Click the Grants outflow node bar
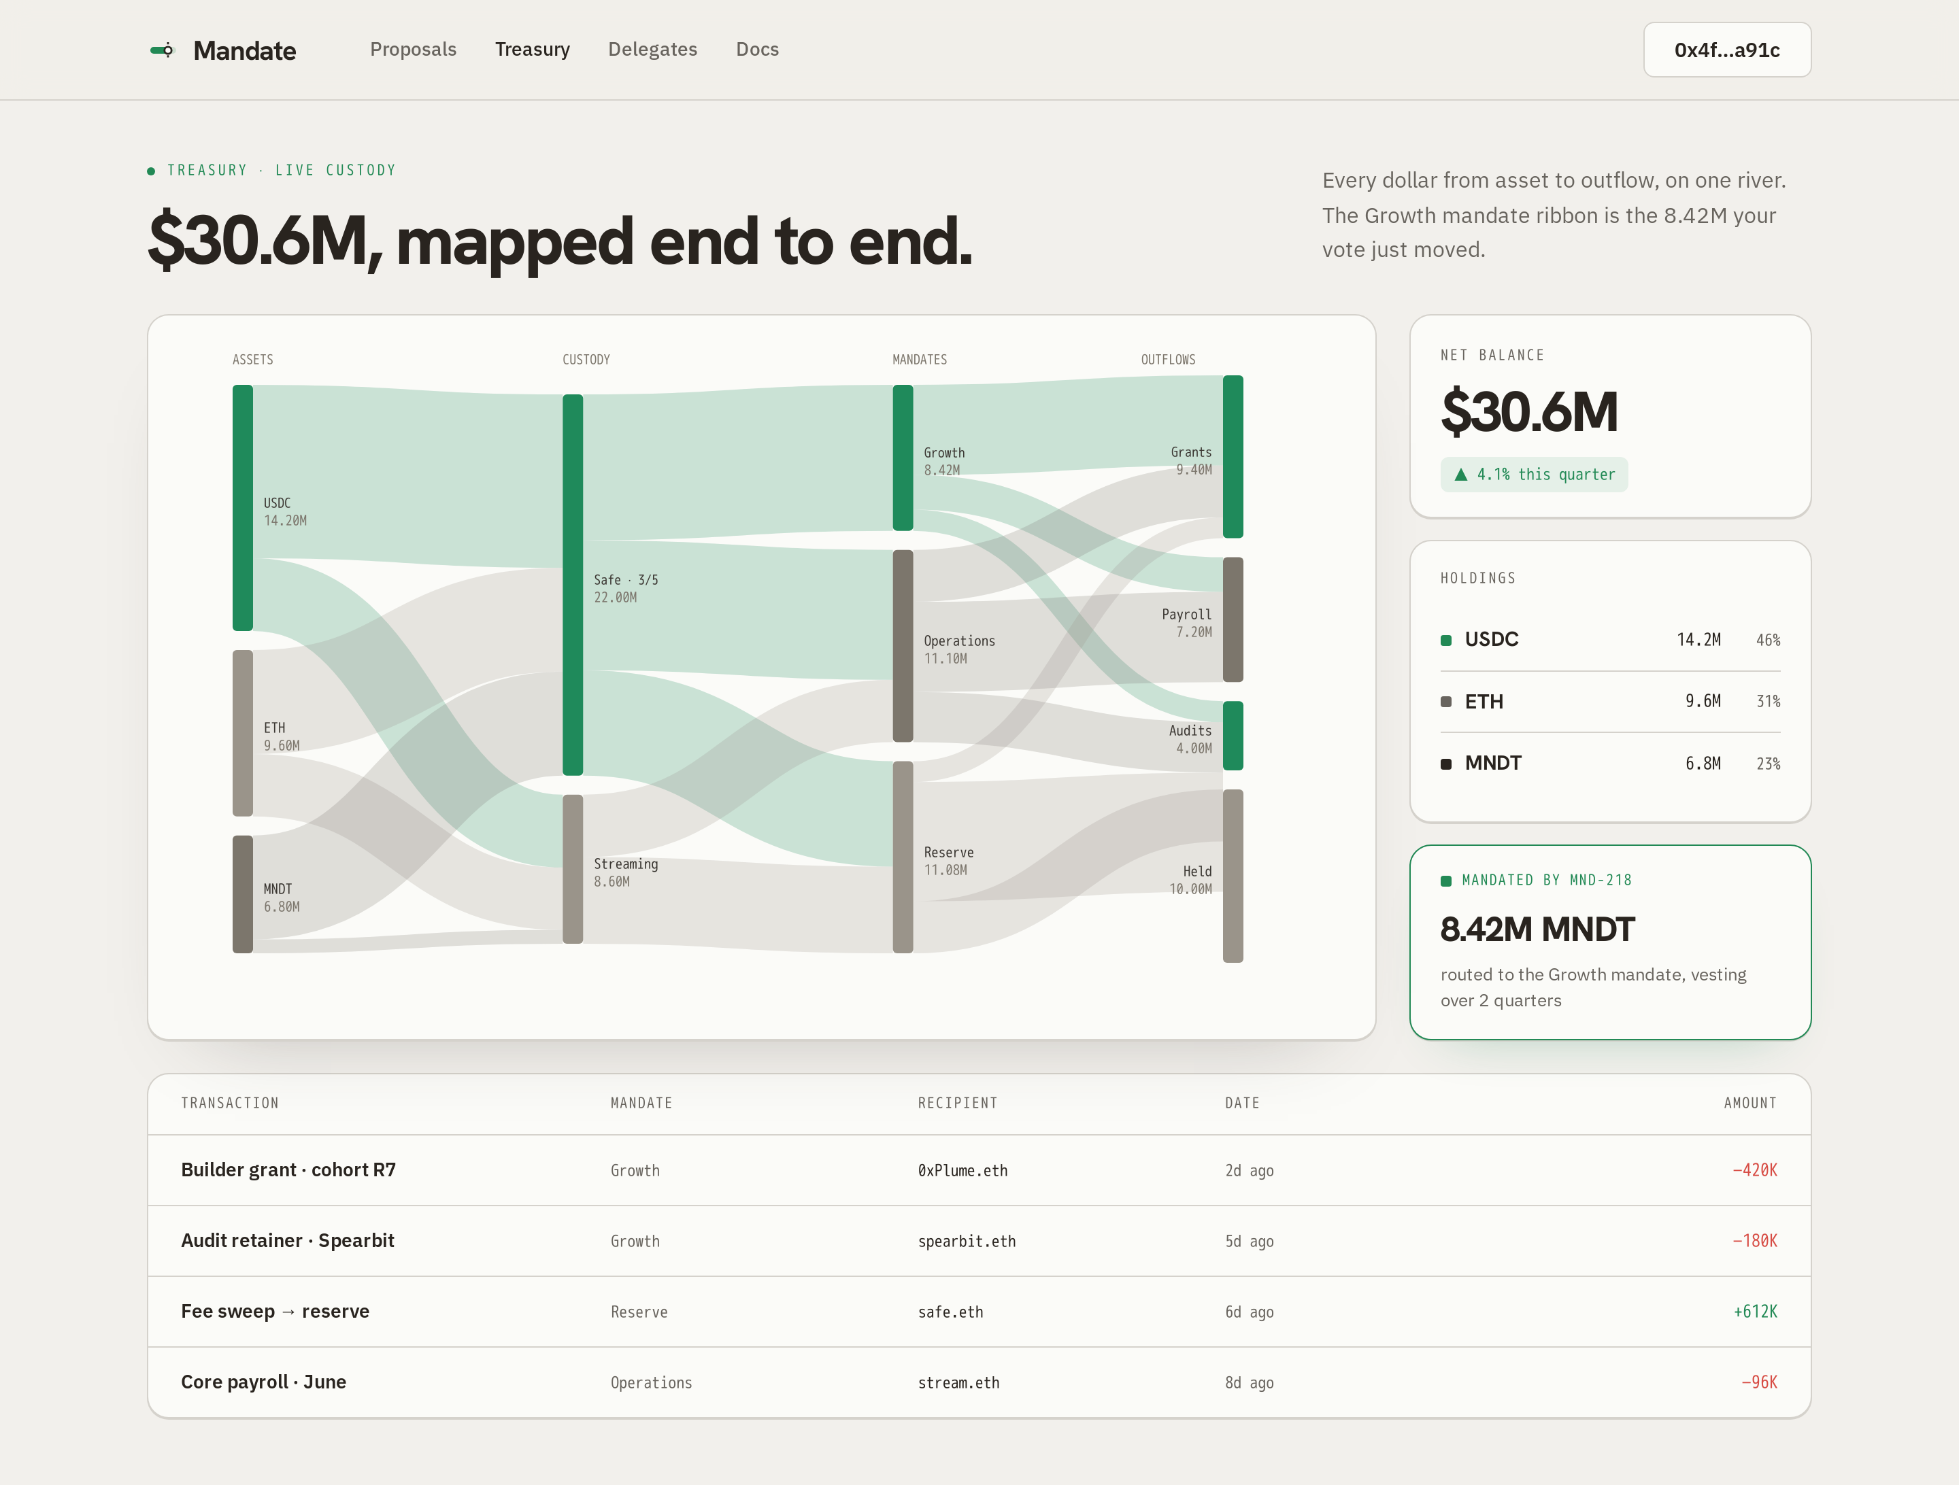 1233,457
